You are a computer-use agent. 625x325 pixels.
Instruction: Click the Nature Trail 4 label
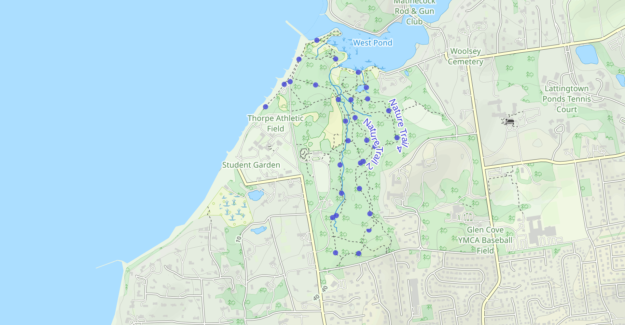(x=398, y=125)
